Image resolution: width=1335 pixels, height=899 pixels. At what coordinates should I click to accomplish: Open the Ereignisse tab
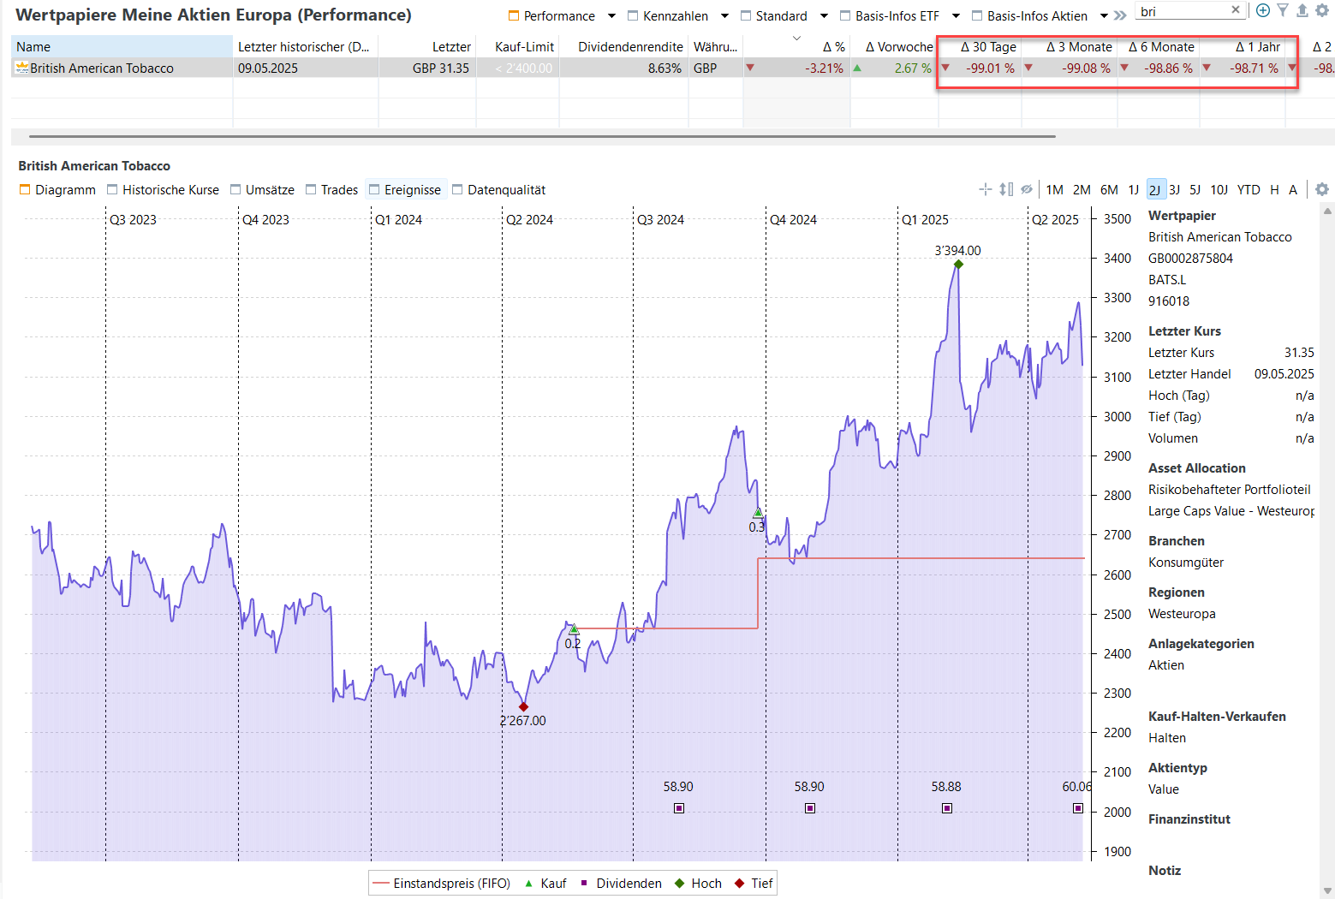pos(405,190)
